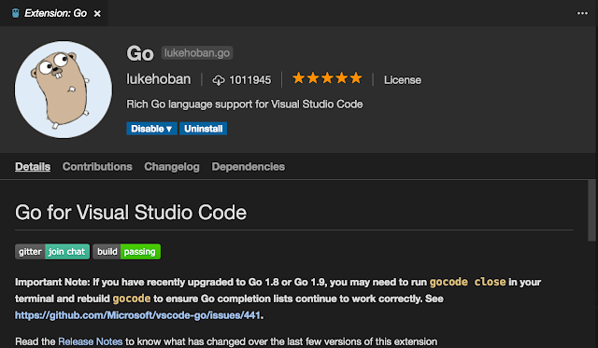Switch to the Details tab

[x=33, y=167]
